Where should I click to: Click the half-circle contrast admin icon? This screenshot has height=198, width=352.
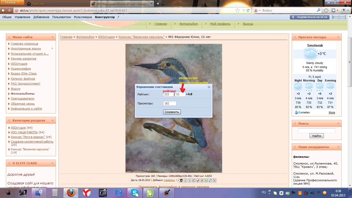click(x=194, y=180)
